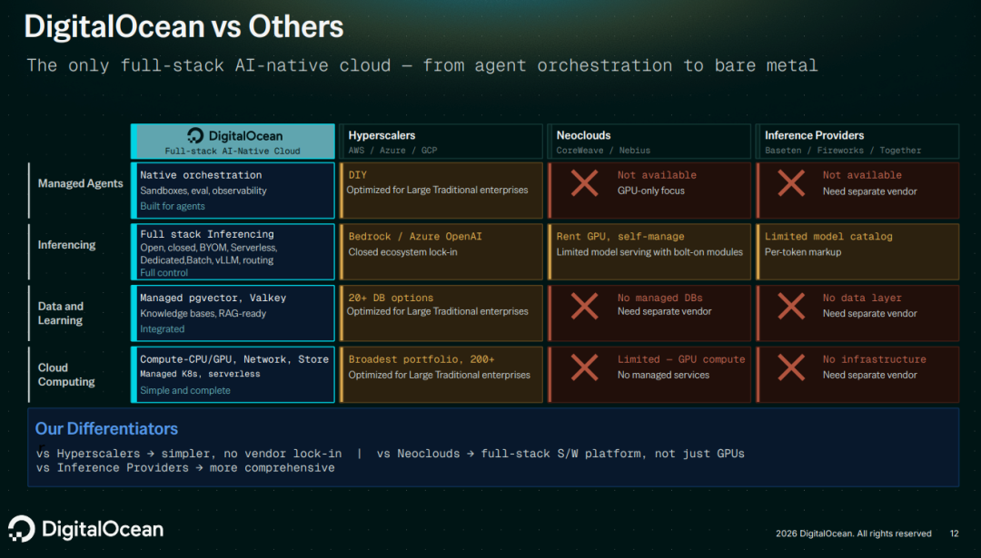Click the slide number 12

(x=954, y=534)
